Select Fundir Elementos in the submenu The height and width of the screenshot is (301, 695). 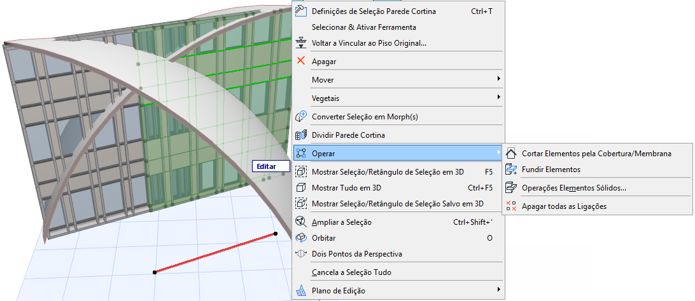click(597, 170)
